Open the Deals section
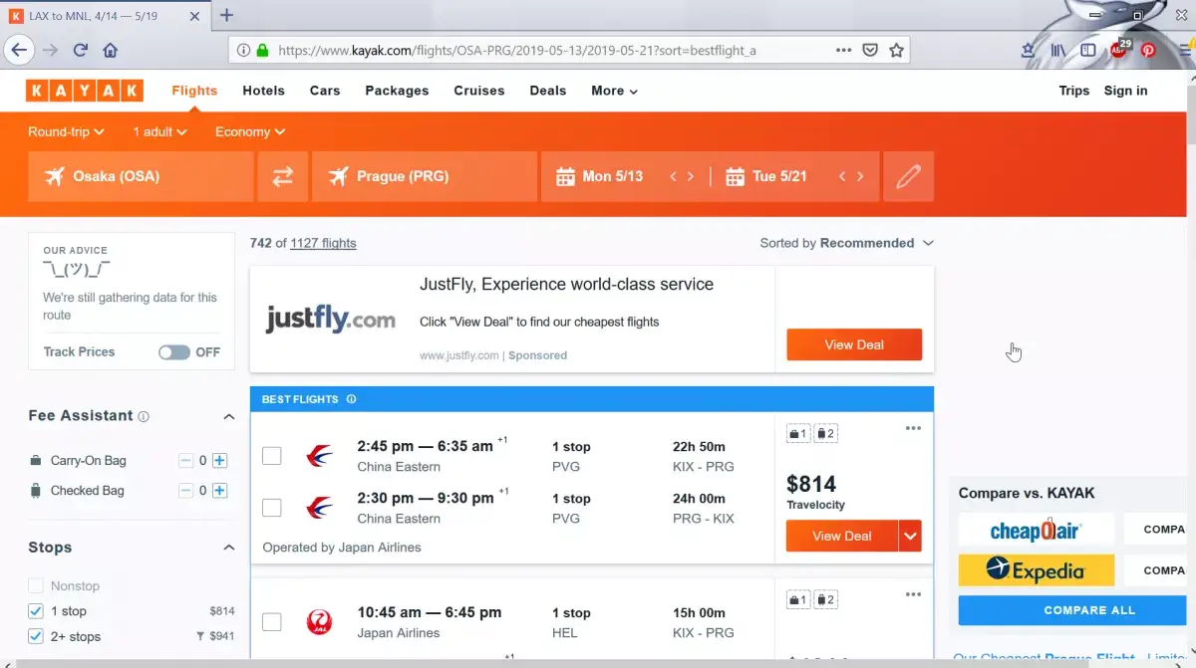Viewport: 1196px width, 668px height. (x=548, y=91)
